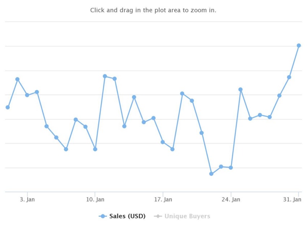The width and height of the screenshot is (307, 230).
Task: Click the '24. Jan' axis label
Action: pyautogui.click(x=231, y=199)
